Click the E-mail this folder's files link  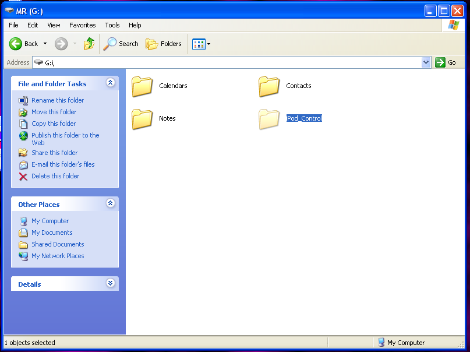pyautogui.click(x=63, y=164)
